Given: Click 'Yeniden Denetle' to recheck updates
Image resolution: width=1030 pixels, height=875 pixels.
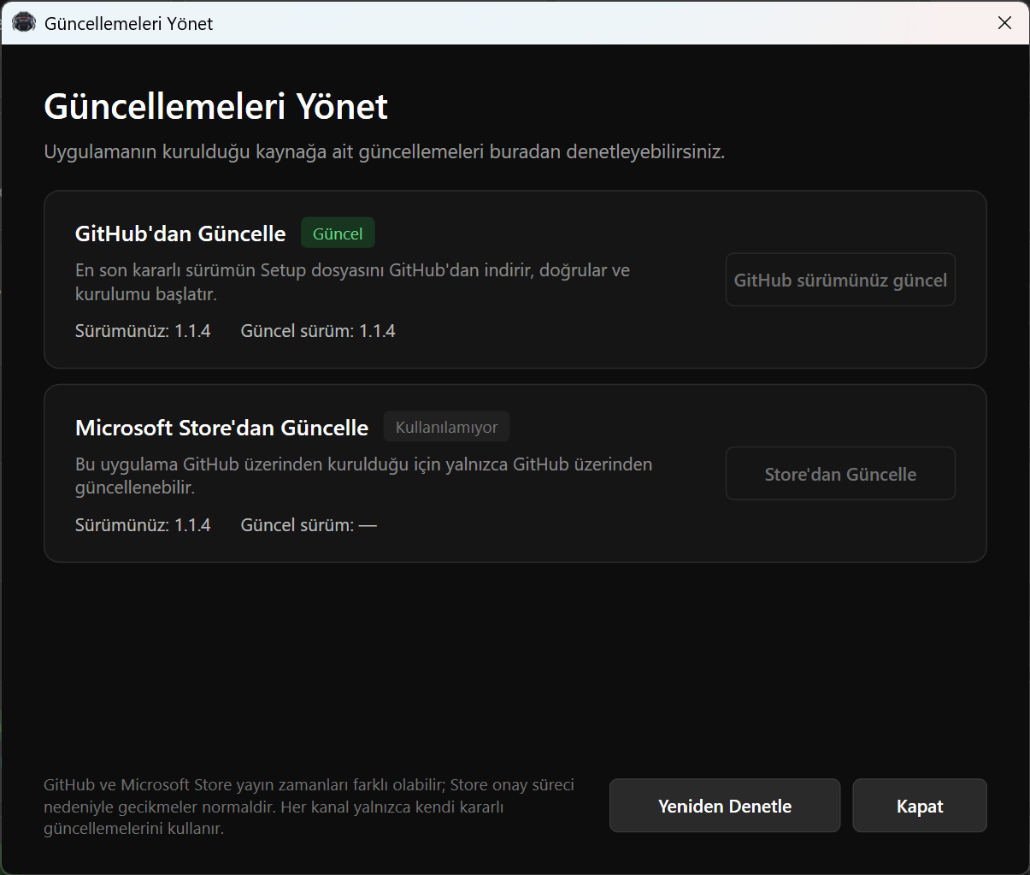Looking at the screenshot, I should coord(725,806).
